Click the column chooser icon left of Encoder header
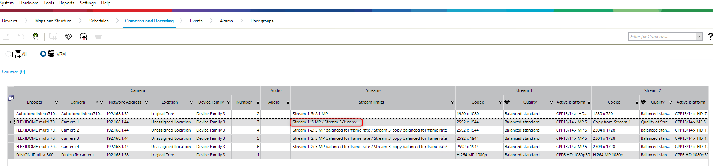The image size is (713, 166). pos(11,98)
